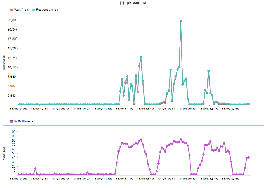269x188 pixels.
Task: Click 11/25 02:30 on the Bottleneck chart axis
Action: [x=230, y=179]
